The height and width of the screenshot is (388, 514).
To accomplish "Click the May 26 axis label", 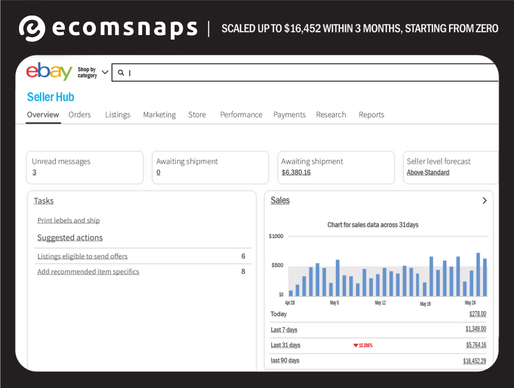I will pos(470,303).
